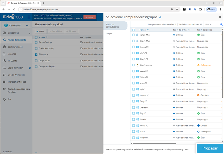Select Todas las computadoras tab
The image size is (224, 154).
(115, 26)
